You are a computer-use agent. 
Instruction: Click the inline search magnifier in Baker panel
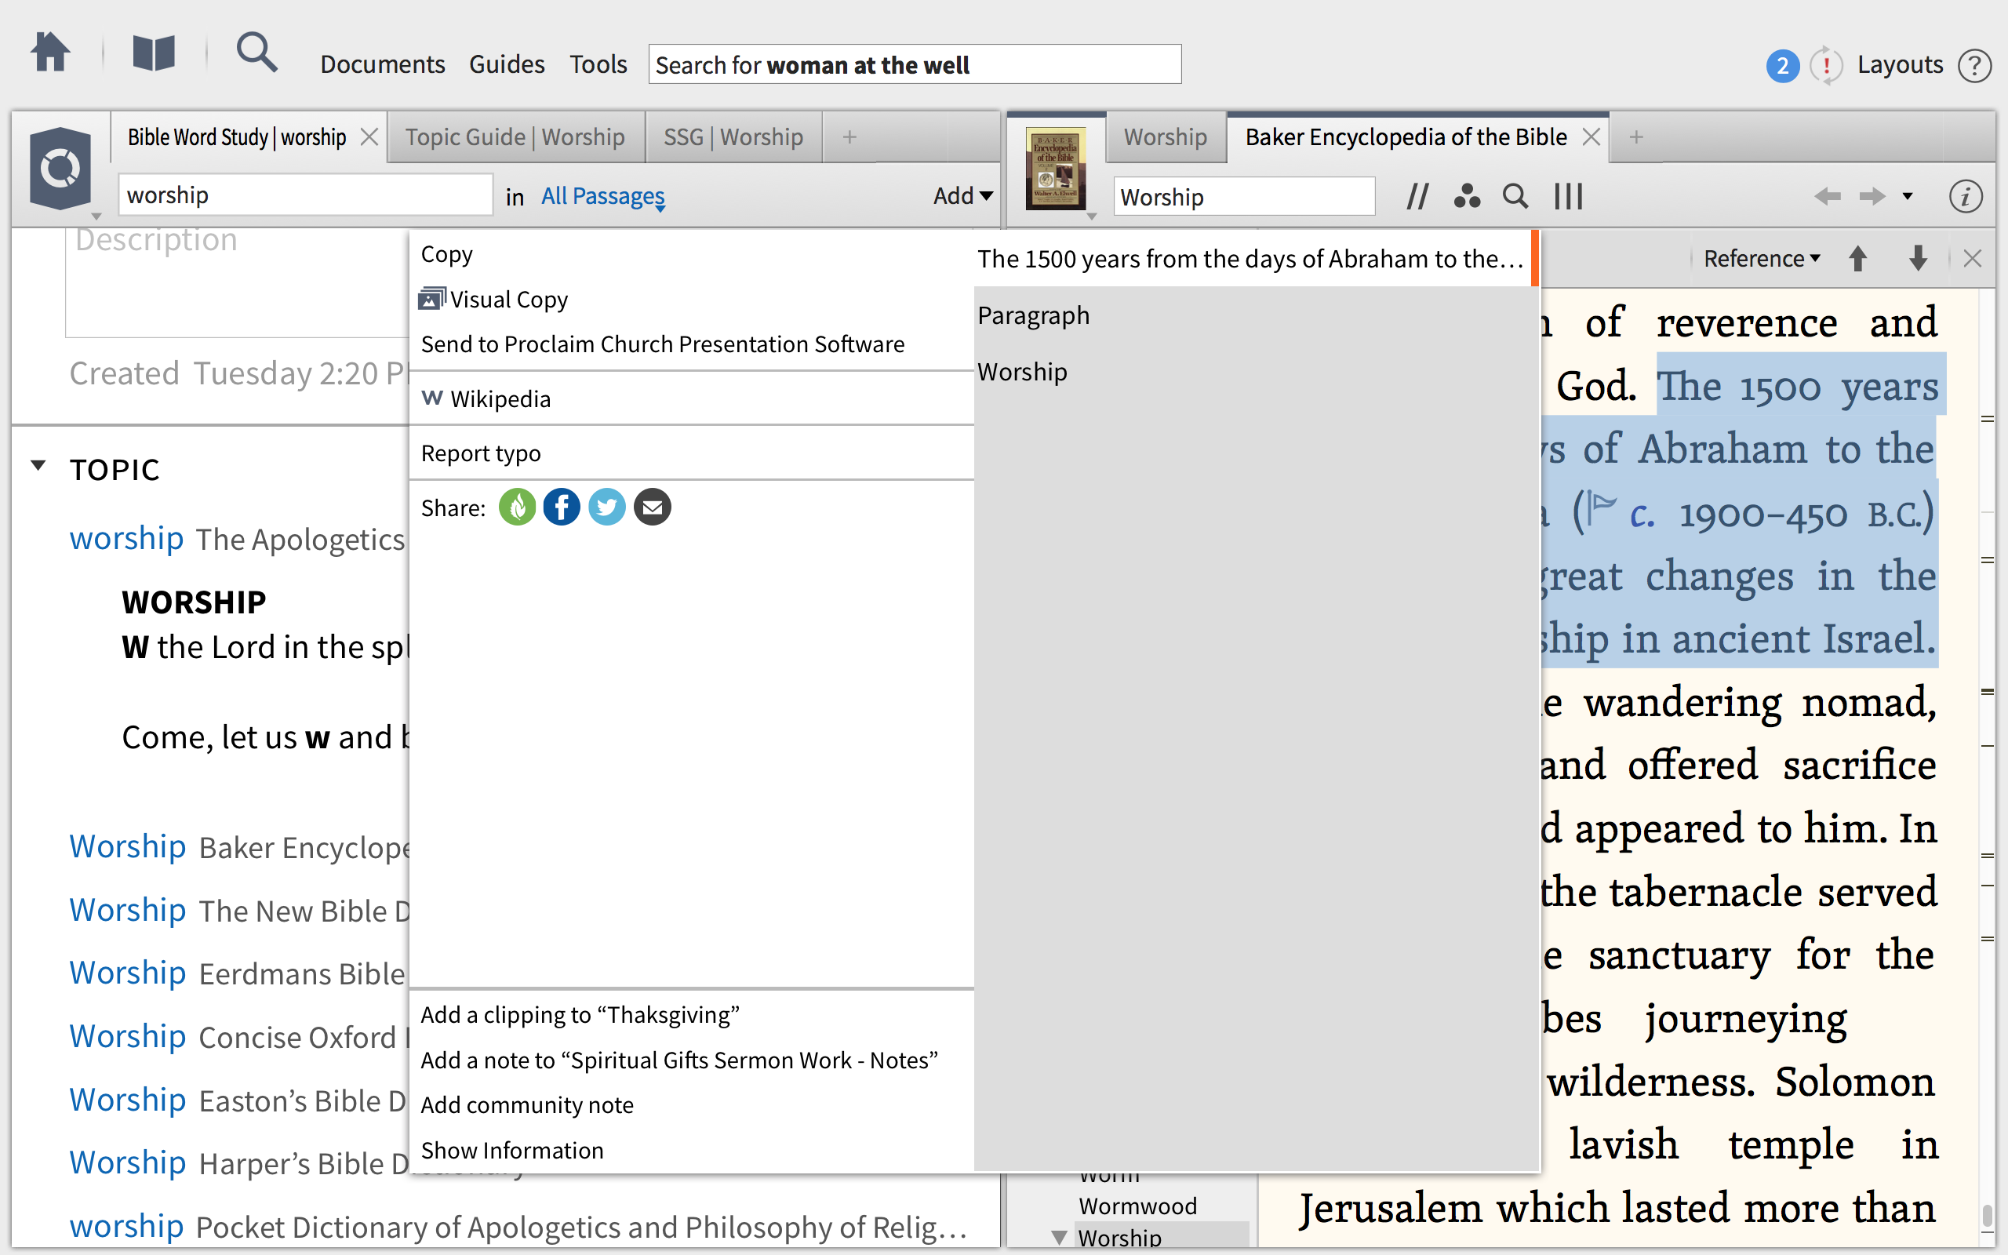pyautogui.click(x=1515, y=197)
